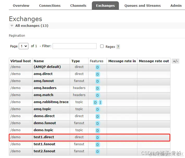185x158 pixels.
Task: Click the D badge for amq.match
Action: click(98, 95)
